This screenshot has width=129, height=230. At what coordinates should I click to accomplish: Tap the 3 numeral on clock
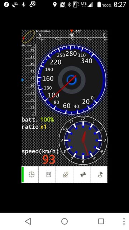pyautogui.click(x=105, y=140)
